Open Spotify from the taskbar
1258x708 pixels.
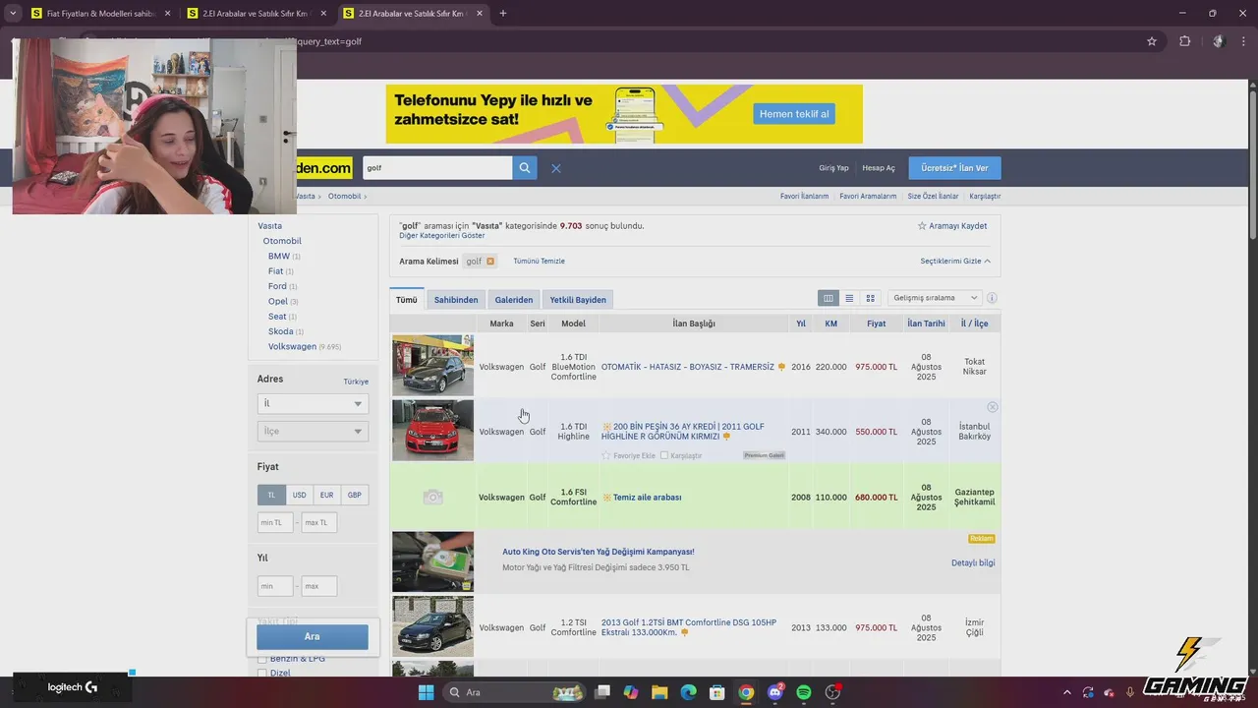click(x=804, y=692)
